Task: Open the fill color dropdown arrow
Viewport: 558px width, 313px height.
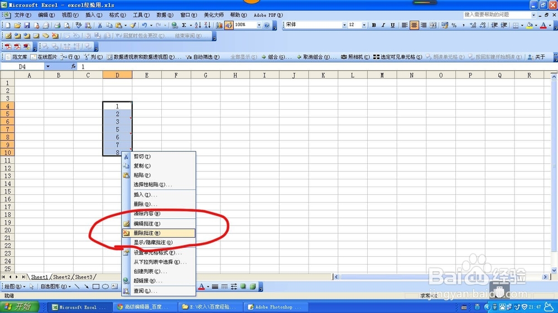Action: (x=536, y=25)
